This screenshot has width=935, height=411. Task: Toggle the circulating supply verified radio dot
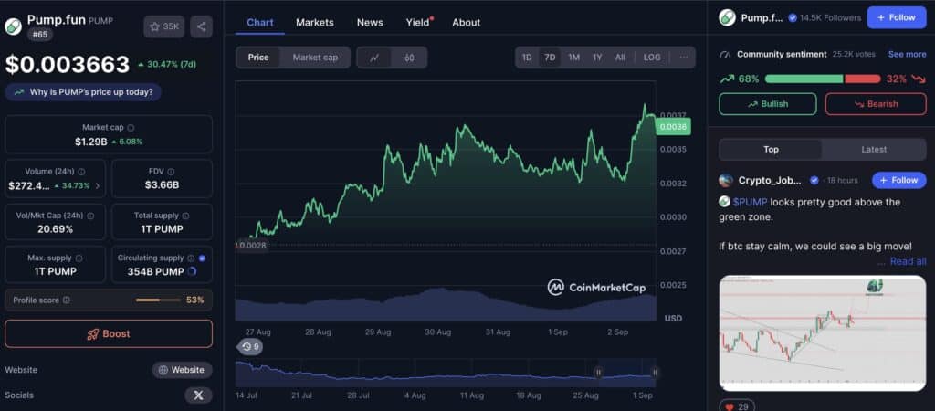click(202, 258)
